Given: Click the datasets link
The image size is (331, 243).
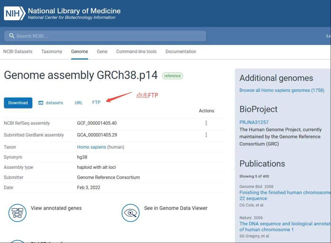Looking at the screenshot, I should point(55,103).
